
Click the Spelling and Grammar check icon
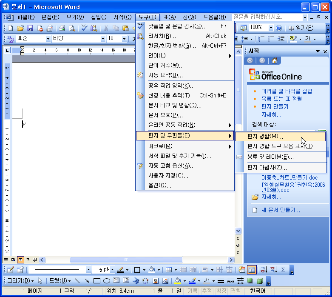coord(84,28)
